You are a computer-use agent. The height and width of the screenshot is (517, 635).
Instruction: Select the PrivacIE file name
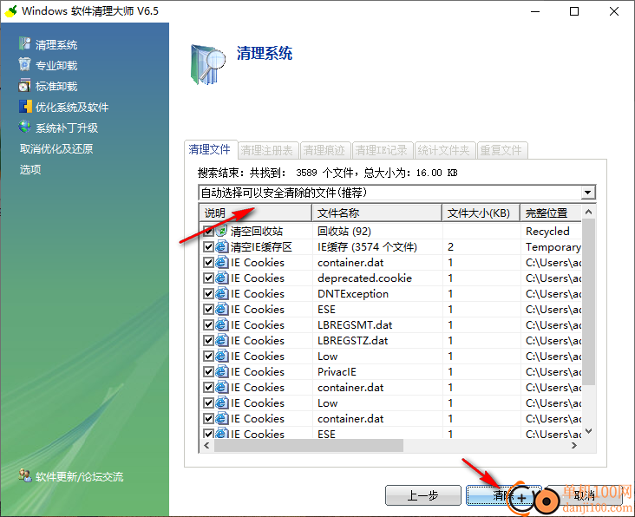tap(337, 371)
